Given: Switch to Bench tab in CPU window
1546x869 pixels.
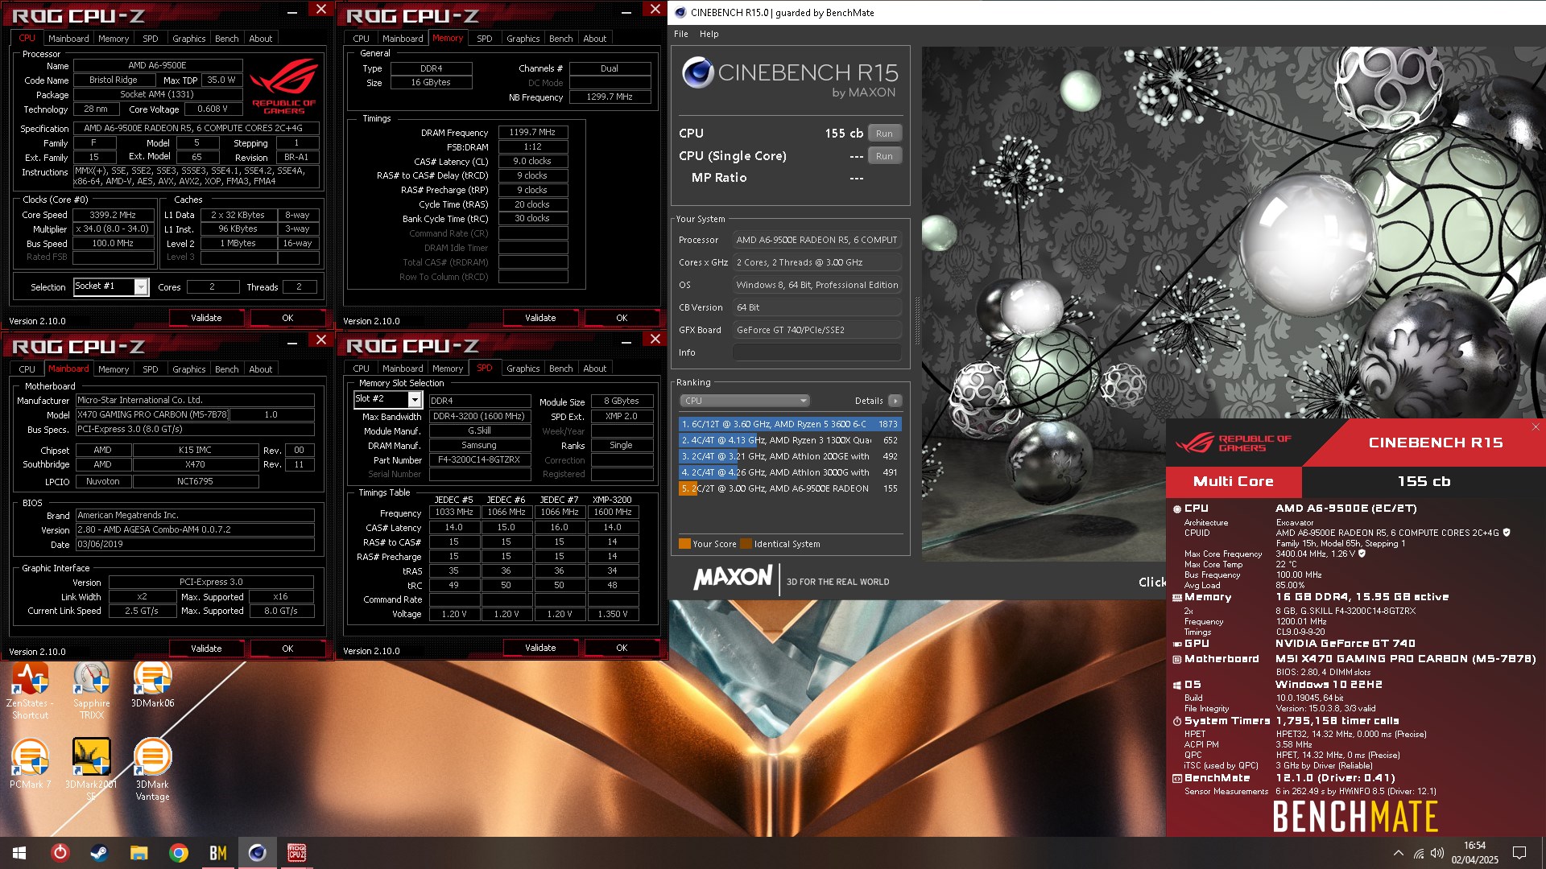Looking at the screenshot, I should (226, 39).
